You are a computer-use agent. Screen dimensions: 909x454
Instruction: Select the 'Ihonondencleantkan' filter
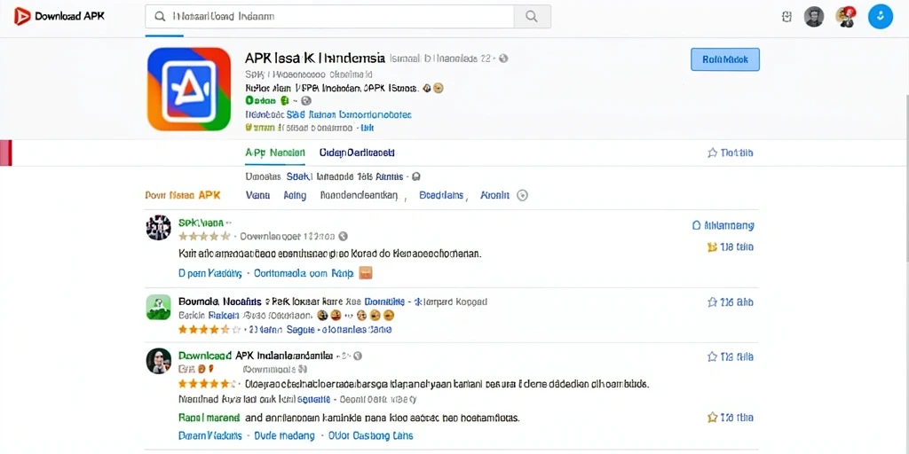(x=359, y=196)
